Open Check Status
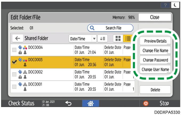 [21, 103]
